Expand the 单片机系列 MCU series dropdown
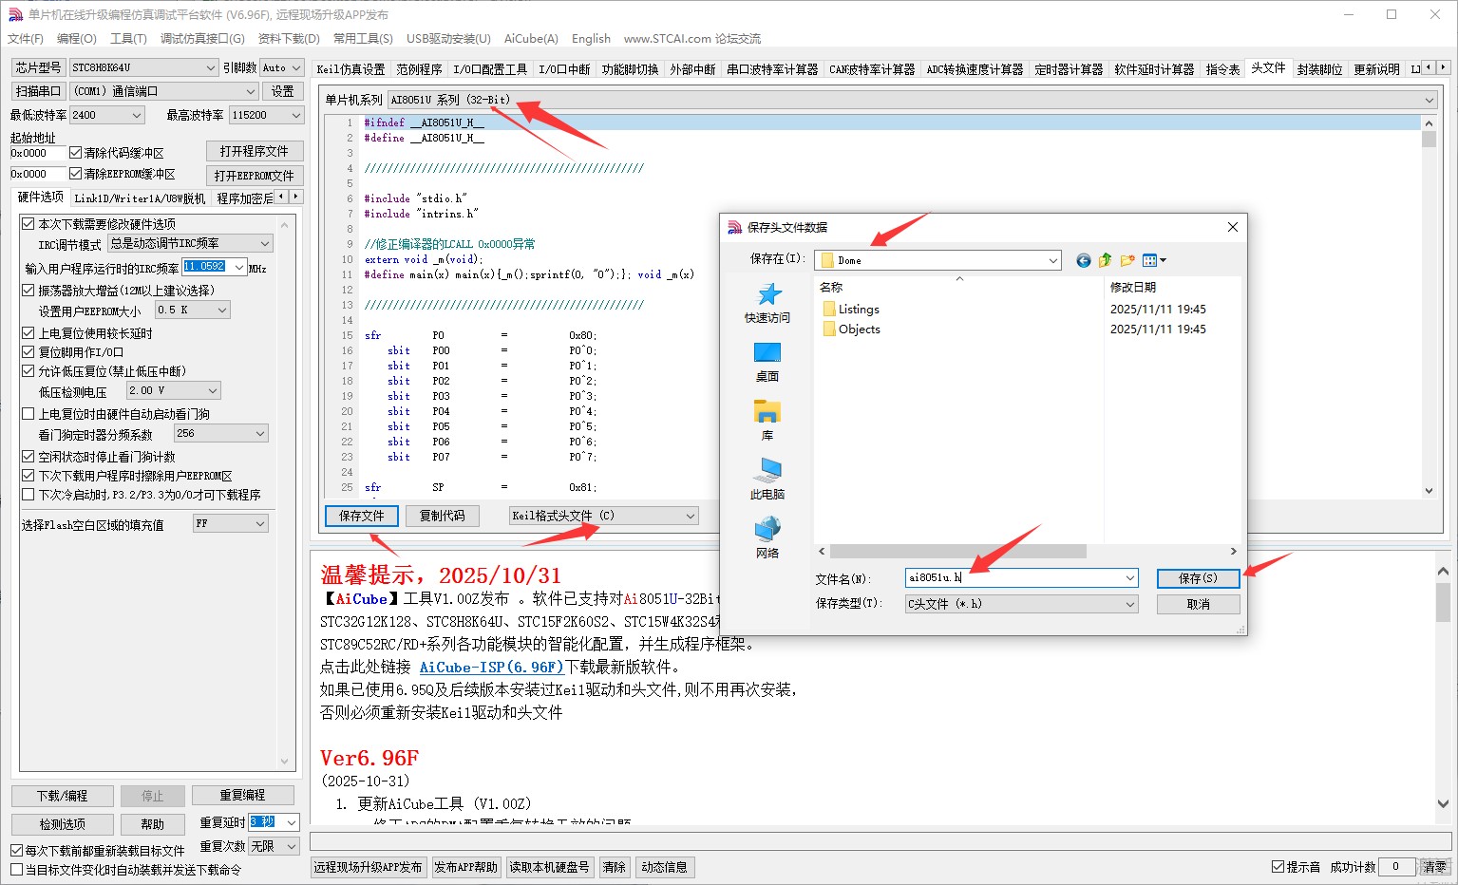Screen dimensions: 1458x885 [x=1429, y=99]
